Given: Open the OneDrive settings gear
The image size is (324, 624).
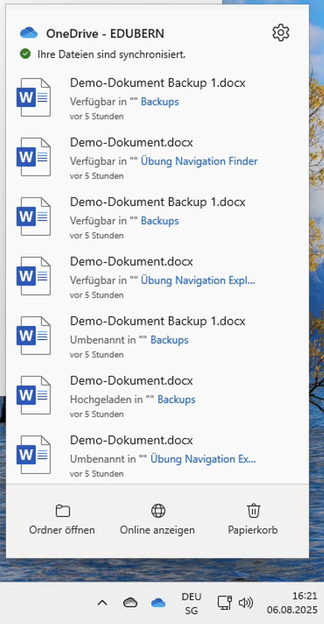Looking at the screenshot, I should point(281,32).
